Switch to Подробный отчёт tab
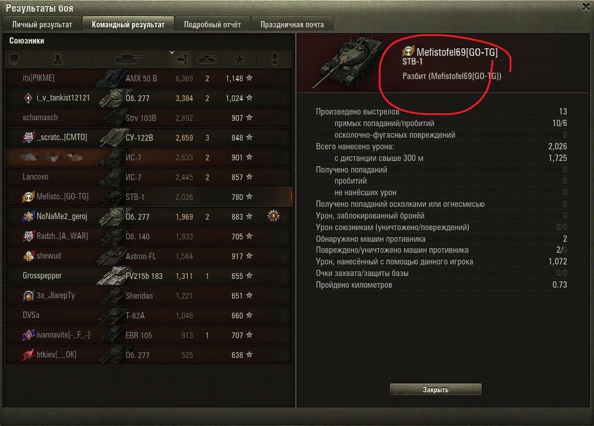This screenshot has width=594, height=426. (212, 24)
